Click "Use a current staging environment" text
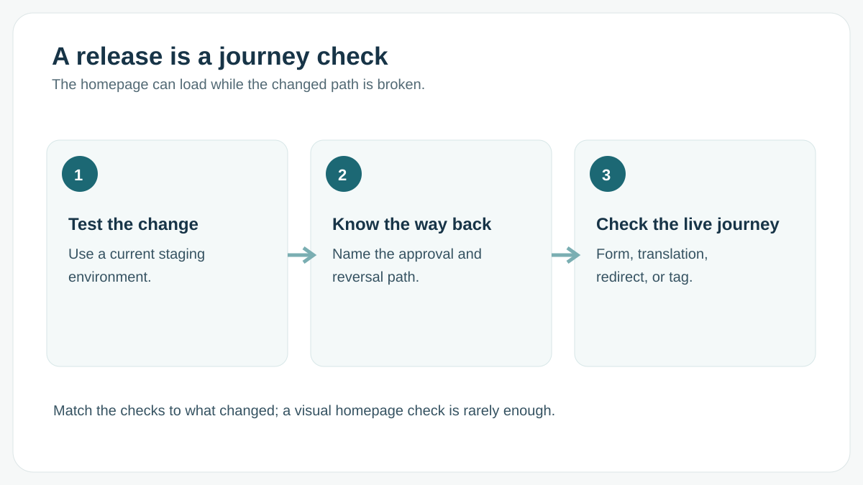Image resolution: width=863 pixels, height=485 pixels. (137, 265)
